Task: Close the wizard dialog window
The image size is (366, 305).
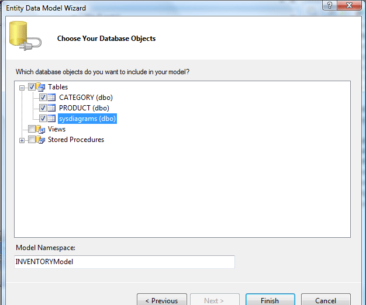Action: [349, 5]
